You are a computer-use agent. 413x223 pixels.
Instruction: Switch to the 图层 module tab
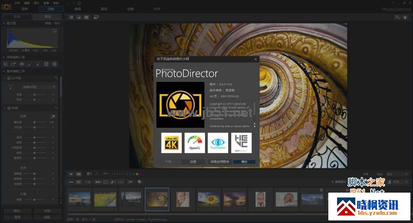(104, 9)
